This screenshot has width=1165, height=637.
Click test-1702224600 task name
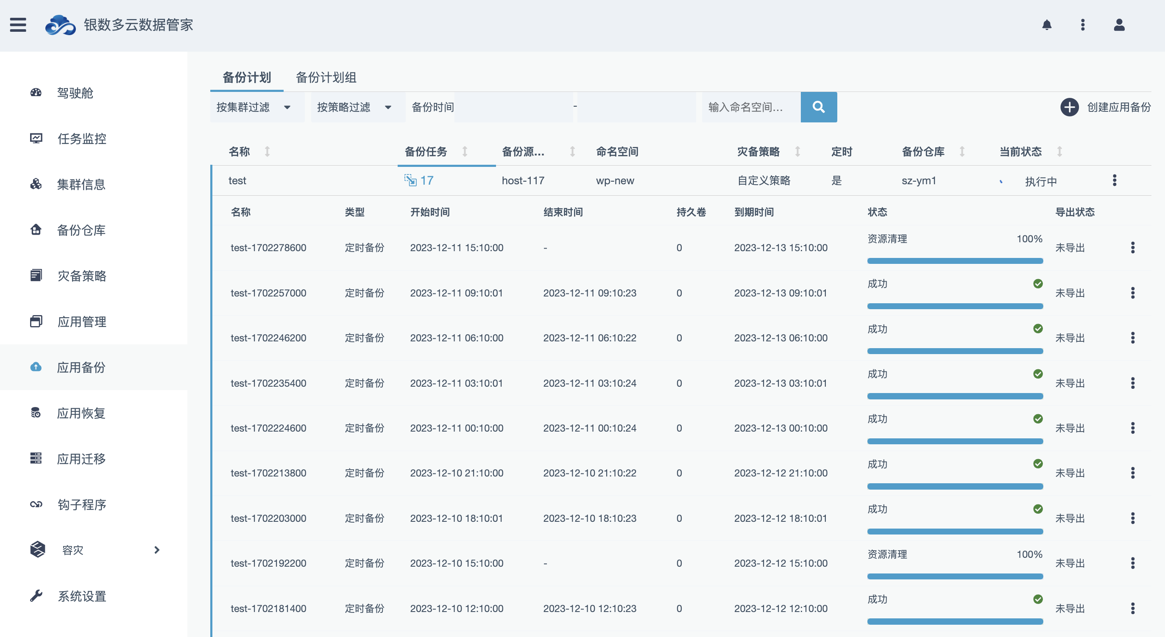point(268,428)
